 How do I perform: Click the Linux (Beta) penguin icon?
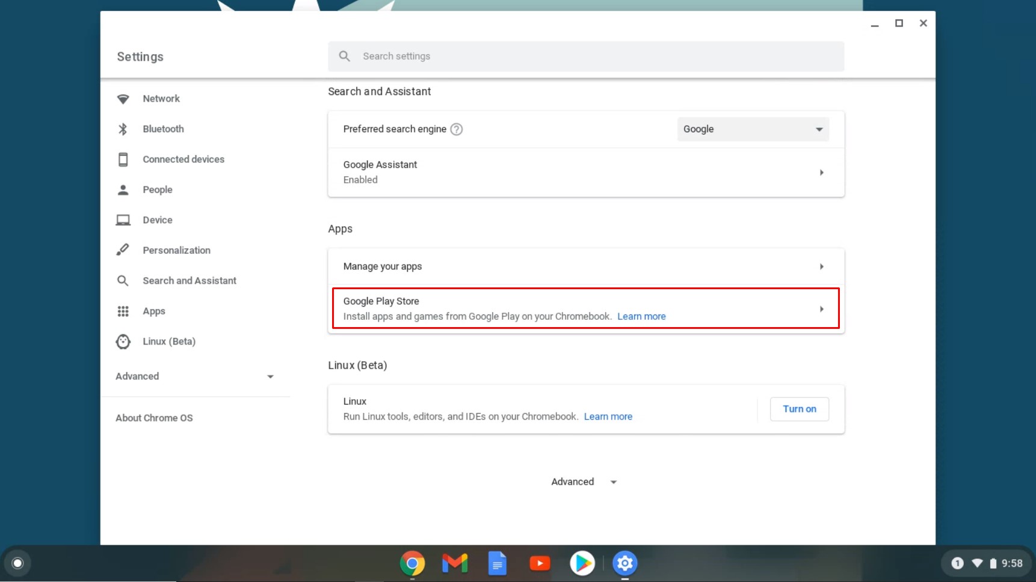123,342
